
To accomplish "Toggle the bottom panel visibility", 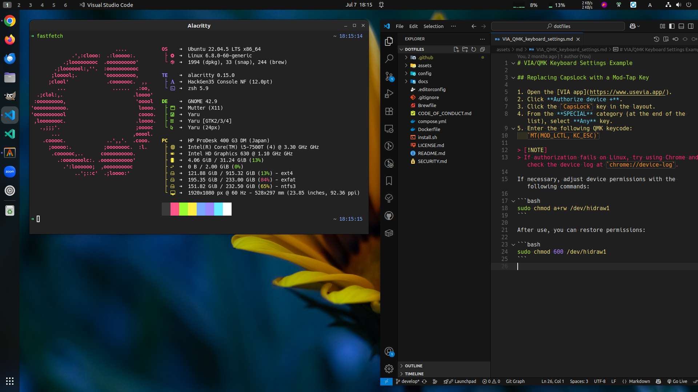I will point(681,26).
